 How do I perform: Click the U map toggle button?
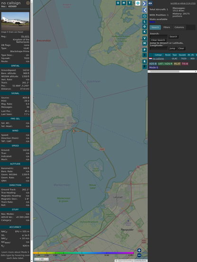tap(118, 3)
